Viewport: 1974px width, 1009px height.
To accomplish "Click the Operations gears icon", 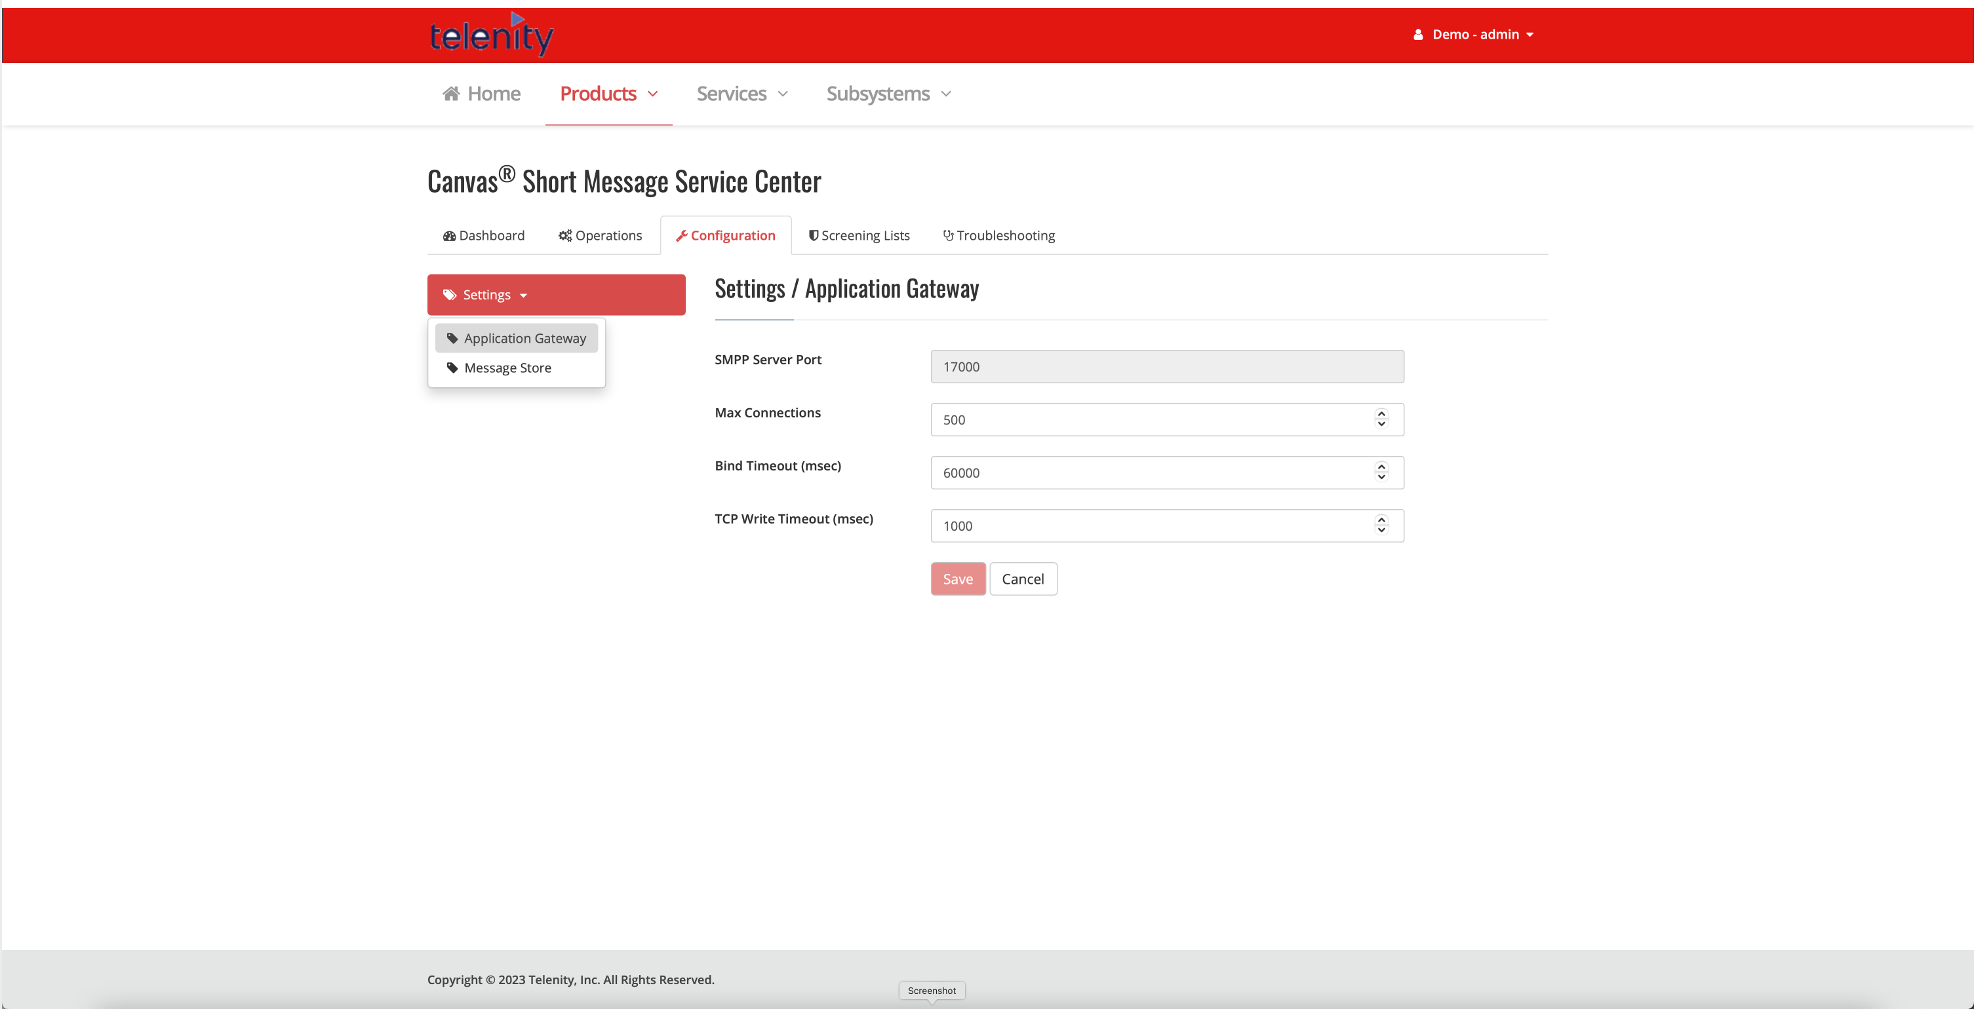I will coord(564,236).
